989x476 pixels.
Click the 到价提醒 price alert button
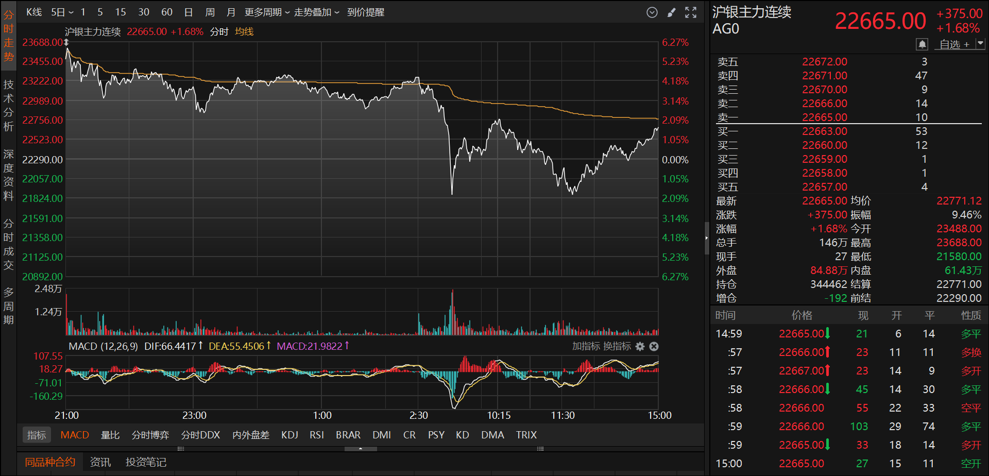pos(366,12)
